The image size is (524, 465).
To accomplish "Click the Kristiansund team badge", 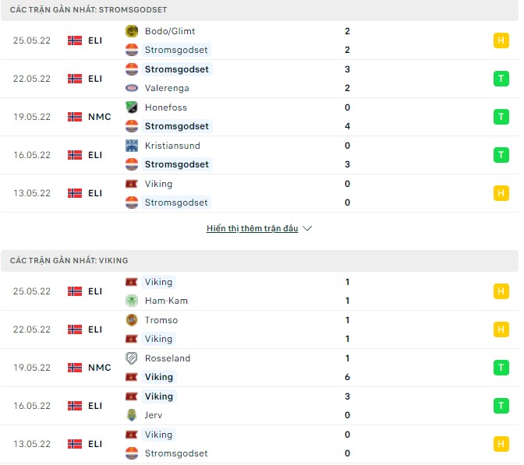I will [x=131, y=146].
